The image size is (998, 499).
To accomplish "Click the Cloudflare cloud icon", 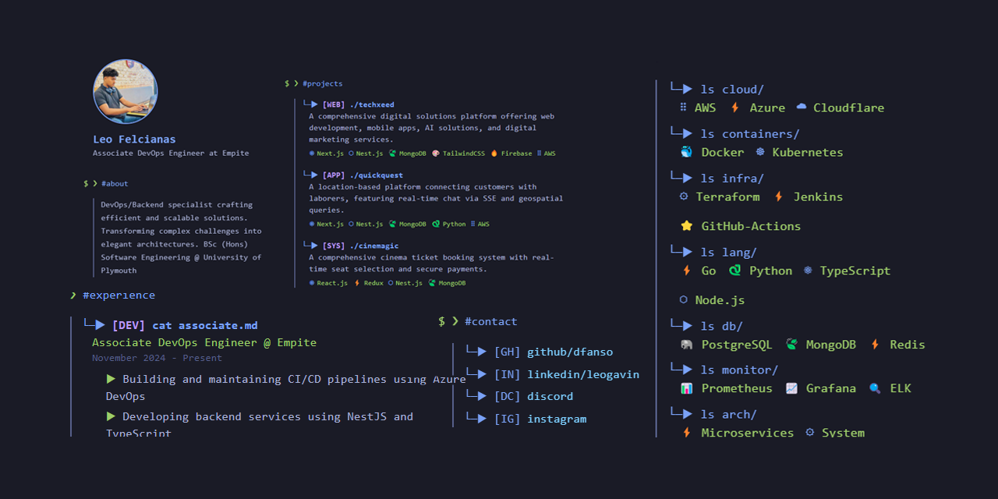I will [802, 108].
